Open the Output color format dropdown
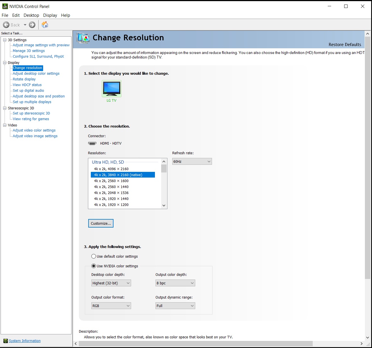The width and height of the screenshot is (372, 348). (111, 306)
